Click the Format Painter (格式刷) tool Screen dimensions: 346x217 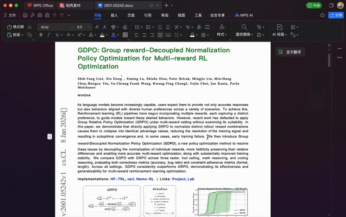point(16,27)
